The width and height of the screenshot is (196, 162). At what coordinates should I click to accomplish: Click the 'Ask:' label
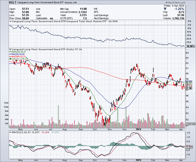pyautogui.click(x=38, y=9)
